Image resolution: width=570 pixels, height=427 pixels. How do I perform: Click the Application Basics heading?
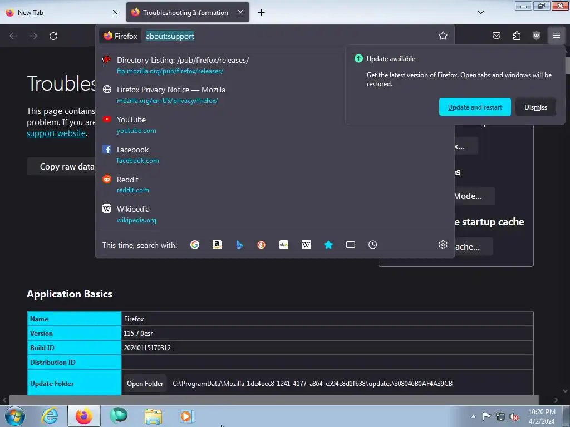click(70, 294)
